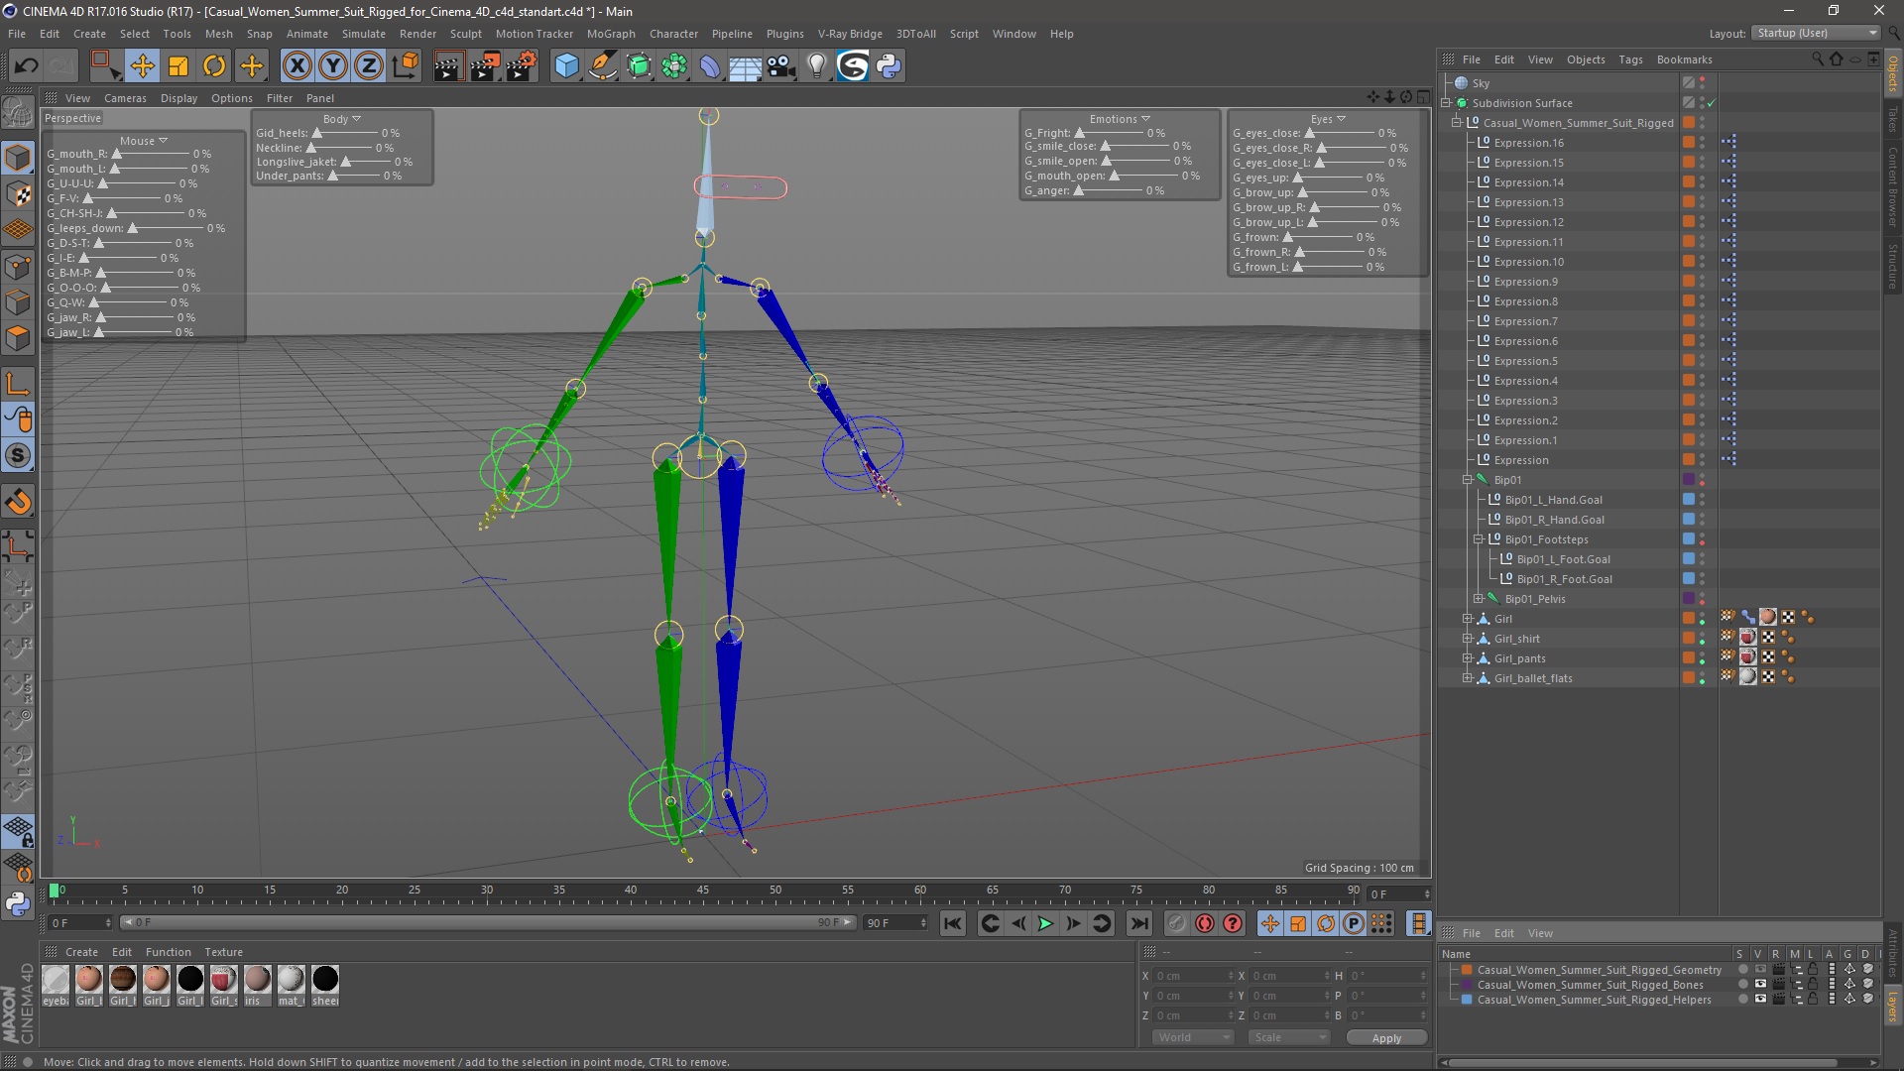
Task: Click the Undo arrow icon
Action: tap(26, 66)
